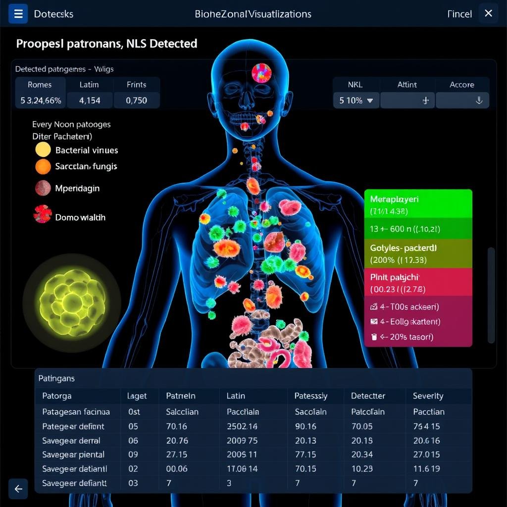Click the plus icon under Altint
The width and height of the screenshot is (507, 507).
click(425, 100)
